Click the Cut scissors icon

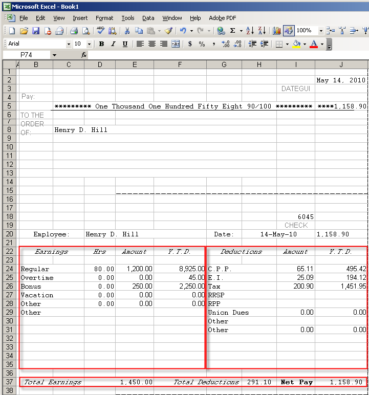(x=127, y=31)
